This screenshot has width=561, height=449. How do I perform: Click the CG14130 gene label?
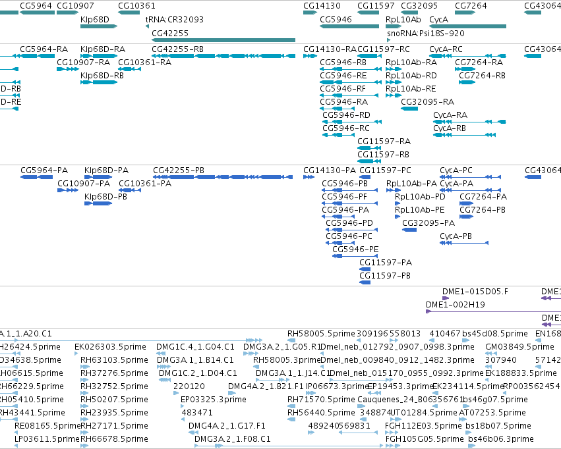322,6
